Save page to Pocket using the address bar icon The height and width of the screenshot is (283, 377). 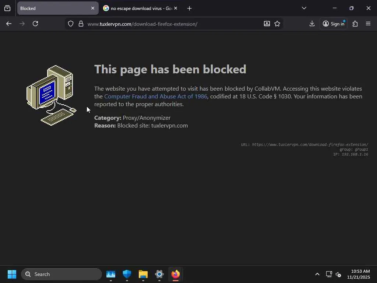coord(267,24)
